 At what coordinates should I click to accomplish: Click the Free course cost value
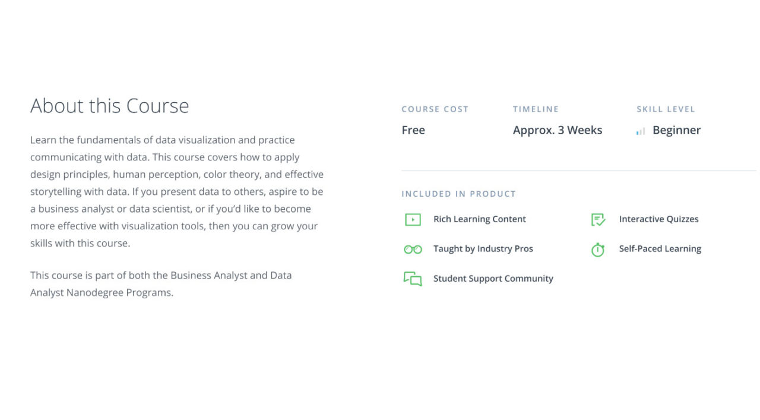click(413, 130)
